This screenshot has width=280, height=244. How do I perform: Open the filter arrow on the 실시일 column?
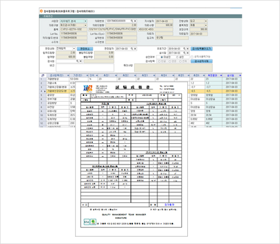coord(240,76)
